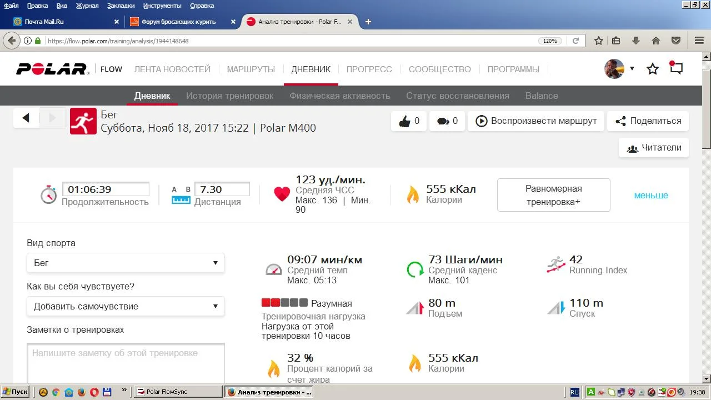Viewport: 711px width, 400px height.
Task: Click the Running Index value 42
Action: pyautogui.click(x=576, y=259)
